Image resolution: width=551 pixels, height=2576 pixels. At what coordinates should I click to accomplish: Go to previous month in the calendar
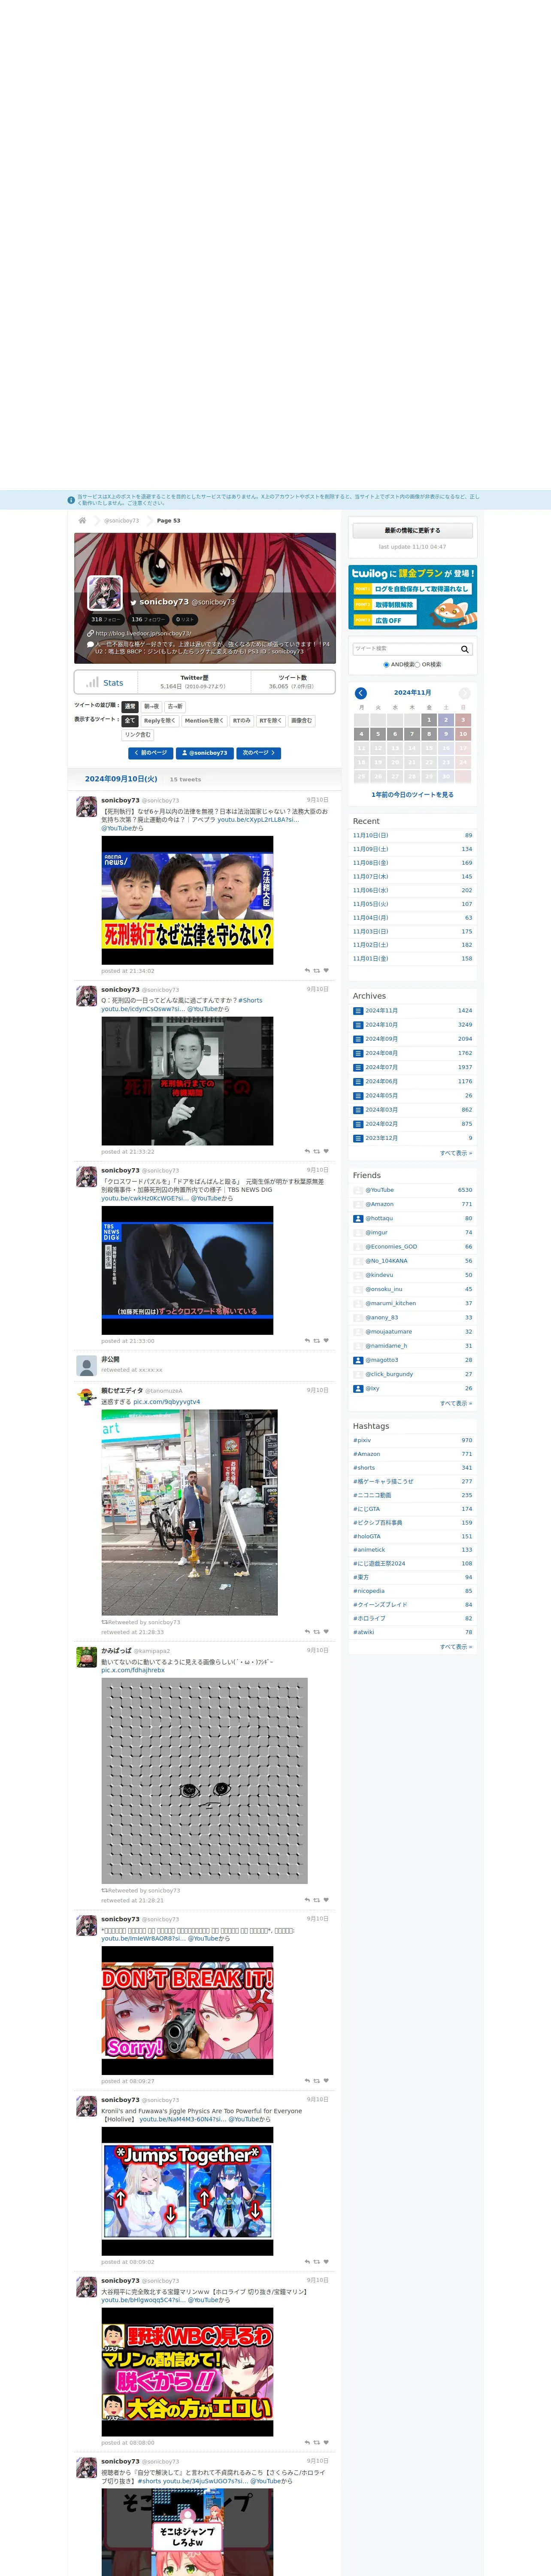pos(361,693)
